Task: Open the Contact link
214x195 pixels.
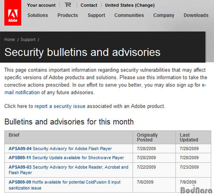Action: click(89, 5)
